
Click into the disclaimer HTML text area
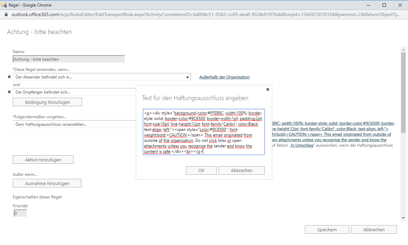[x=203, y=132]
